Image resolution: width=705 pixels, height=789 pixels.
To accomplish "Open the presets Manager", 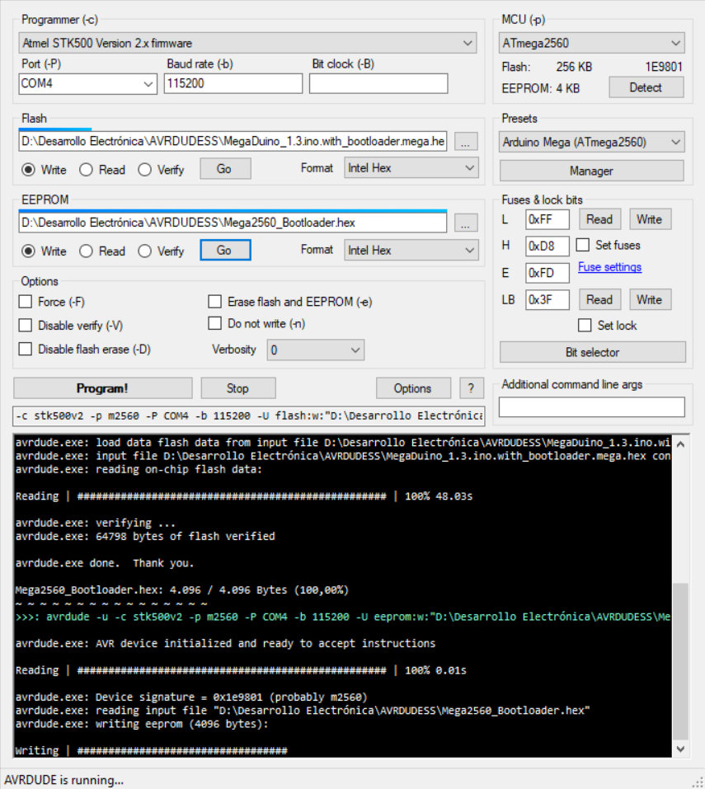I will tap(592, 171).
